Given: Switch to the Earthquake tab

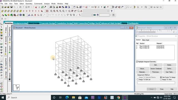Looking at the screenshot, I should tap(133, 23).
